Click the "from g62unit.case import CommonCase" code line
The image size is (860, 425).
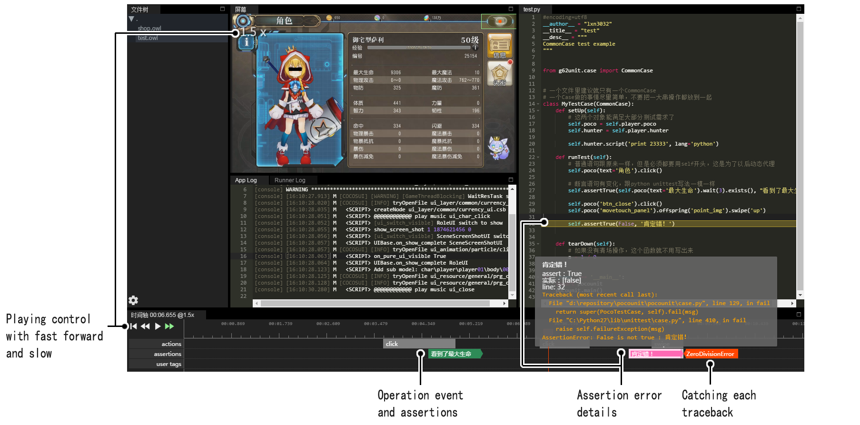point(598,70)
